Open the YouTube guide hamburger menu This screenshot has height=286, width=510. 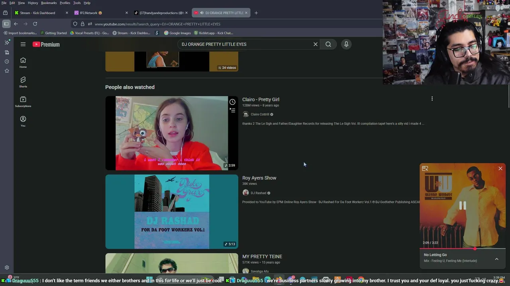pos(23,44)
